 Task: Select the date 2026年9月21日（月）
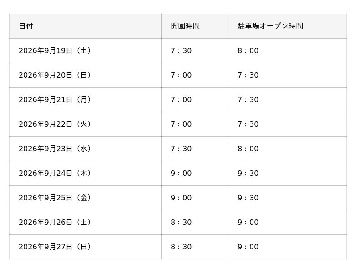[56, 99]
